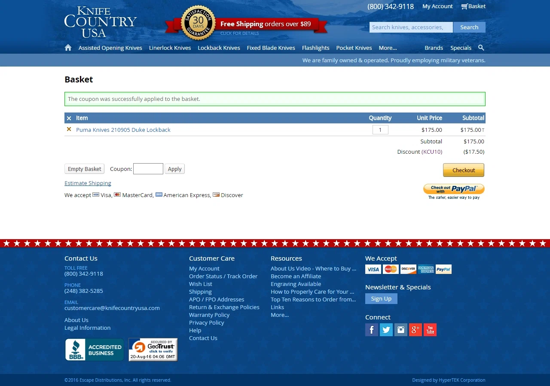Open Flashlights category

[316, 48]
